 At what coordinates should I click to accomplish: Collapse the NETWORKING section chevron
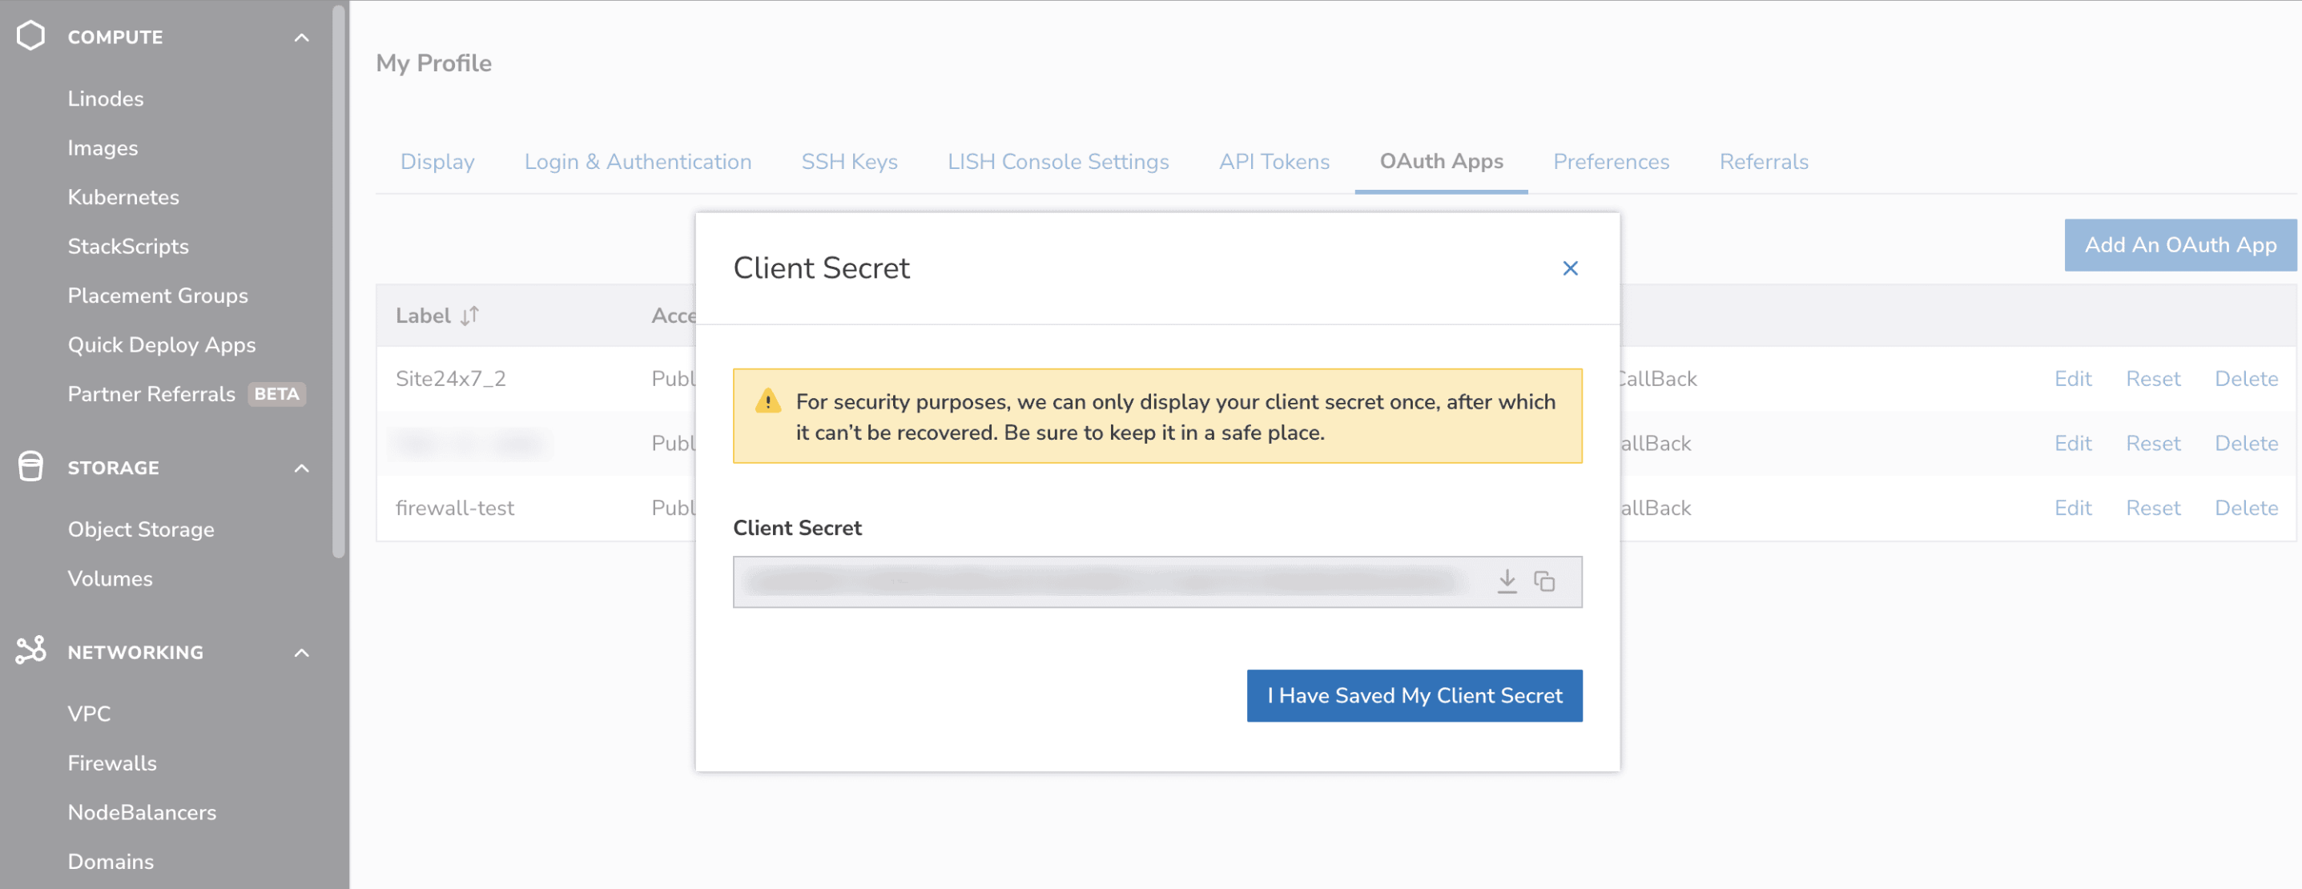(301, 651)
